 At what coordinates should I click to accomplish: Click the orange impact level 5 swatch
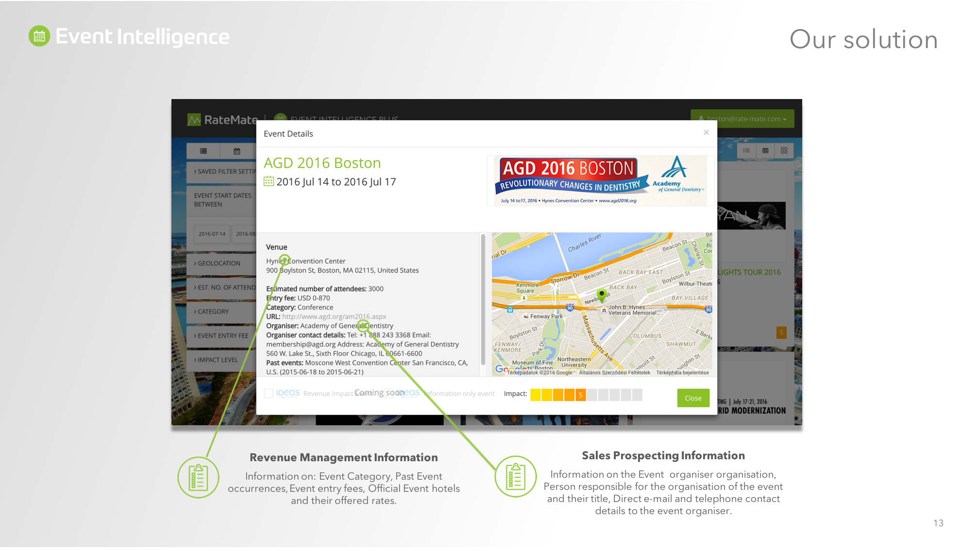[580, 395]
